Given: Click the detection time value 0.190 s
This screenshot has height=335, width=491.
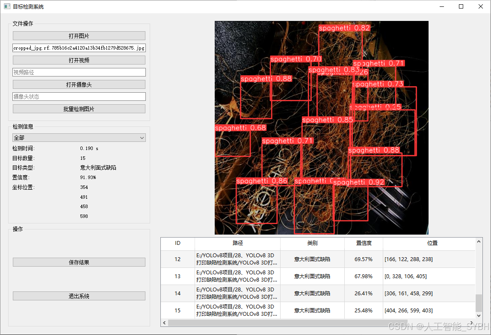Looking at the screenshot, I should [x=89, y=148].
